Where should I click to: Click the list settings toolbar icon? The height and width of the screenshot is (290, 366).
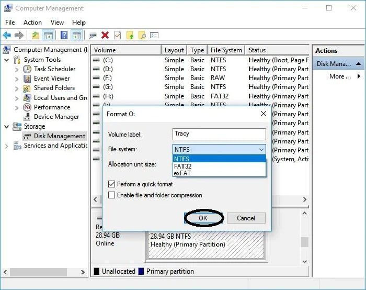(x=154, y=35)
